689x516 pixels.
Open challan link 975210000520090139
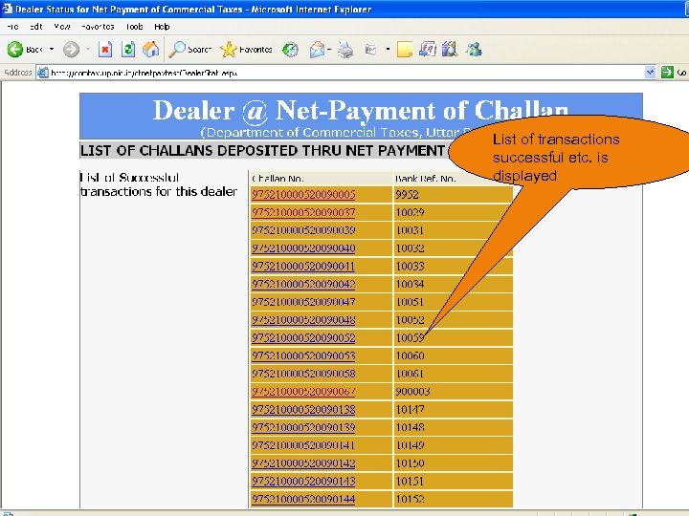tap(303, 427)
